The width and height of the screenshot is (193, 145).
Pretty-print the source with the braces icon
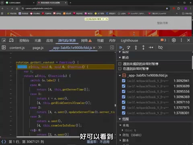[x=4, y=142]
